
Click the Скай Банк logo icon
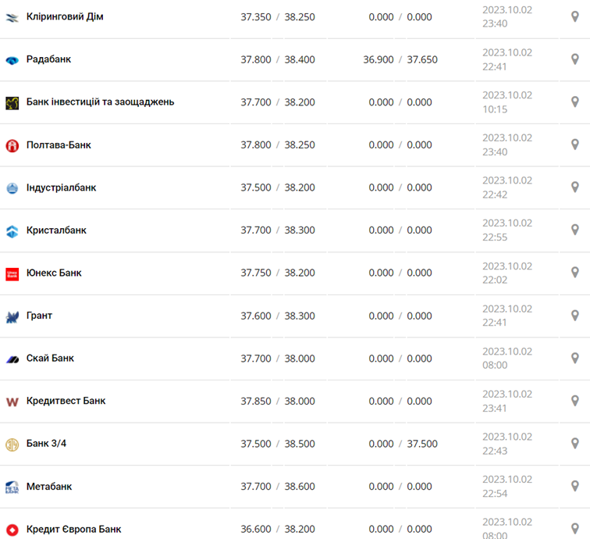[x=12, y=359]
